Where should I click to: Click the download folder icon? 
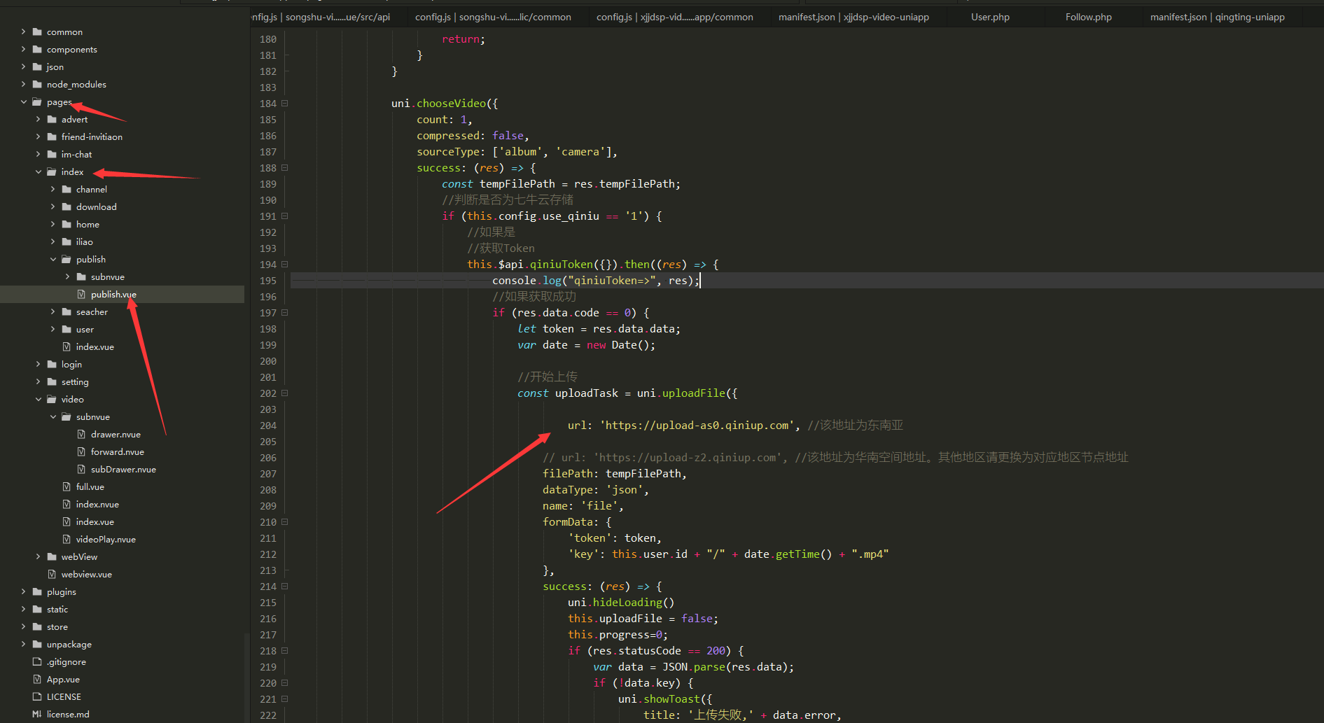coord(67,206)
